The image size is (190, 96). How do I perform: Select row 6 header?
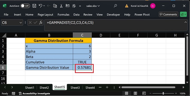point(3,67)
